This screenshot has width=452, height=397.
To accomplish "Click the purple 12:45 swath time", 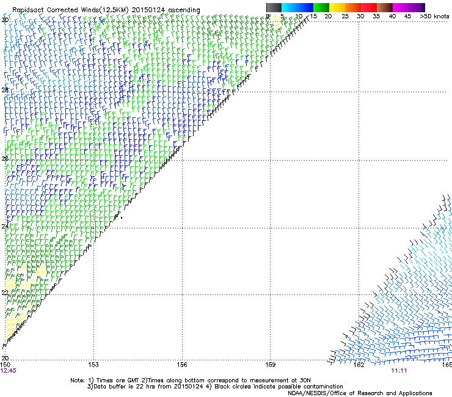I will click(9, 371).
